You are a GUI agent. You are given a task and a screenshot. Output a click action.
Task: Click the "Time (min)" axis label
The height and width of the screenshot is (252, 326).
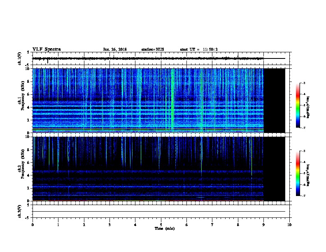165,229
